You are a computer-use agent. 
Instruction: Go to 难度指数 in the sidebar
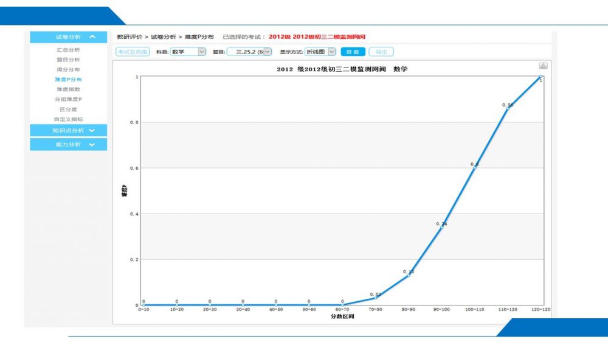(68, 89)
